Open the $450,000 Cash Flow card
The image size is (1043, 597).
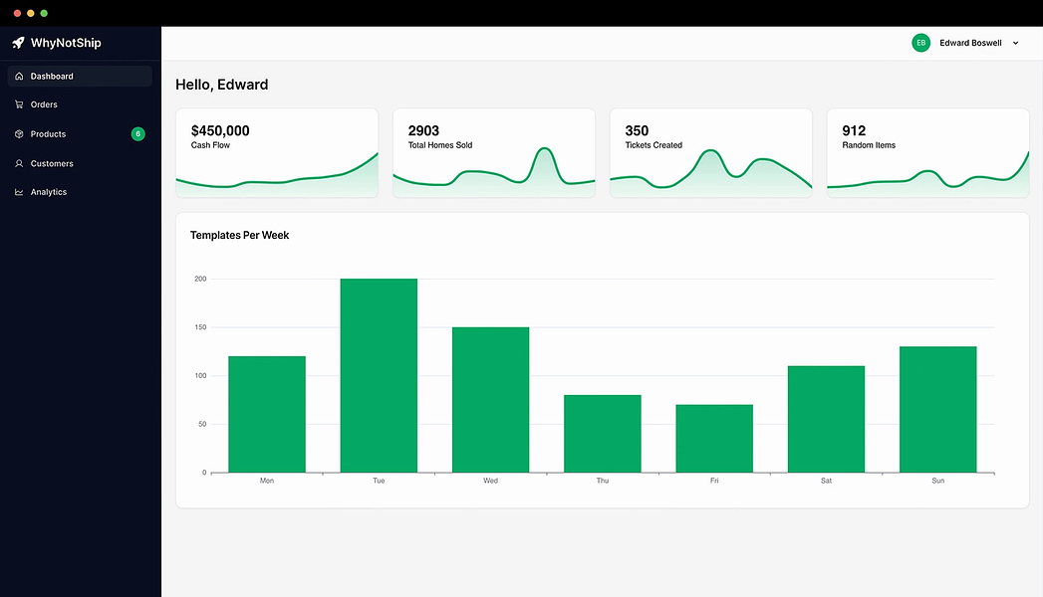coord(277,153)
